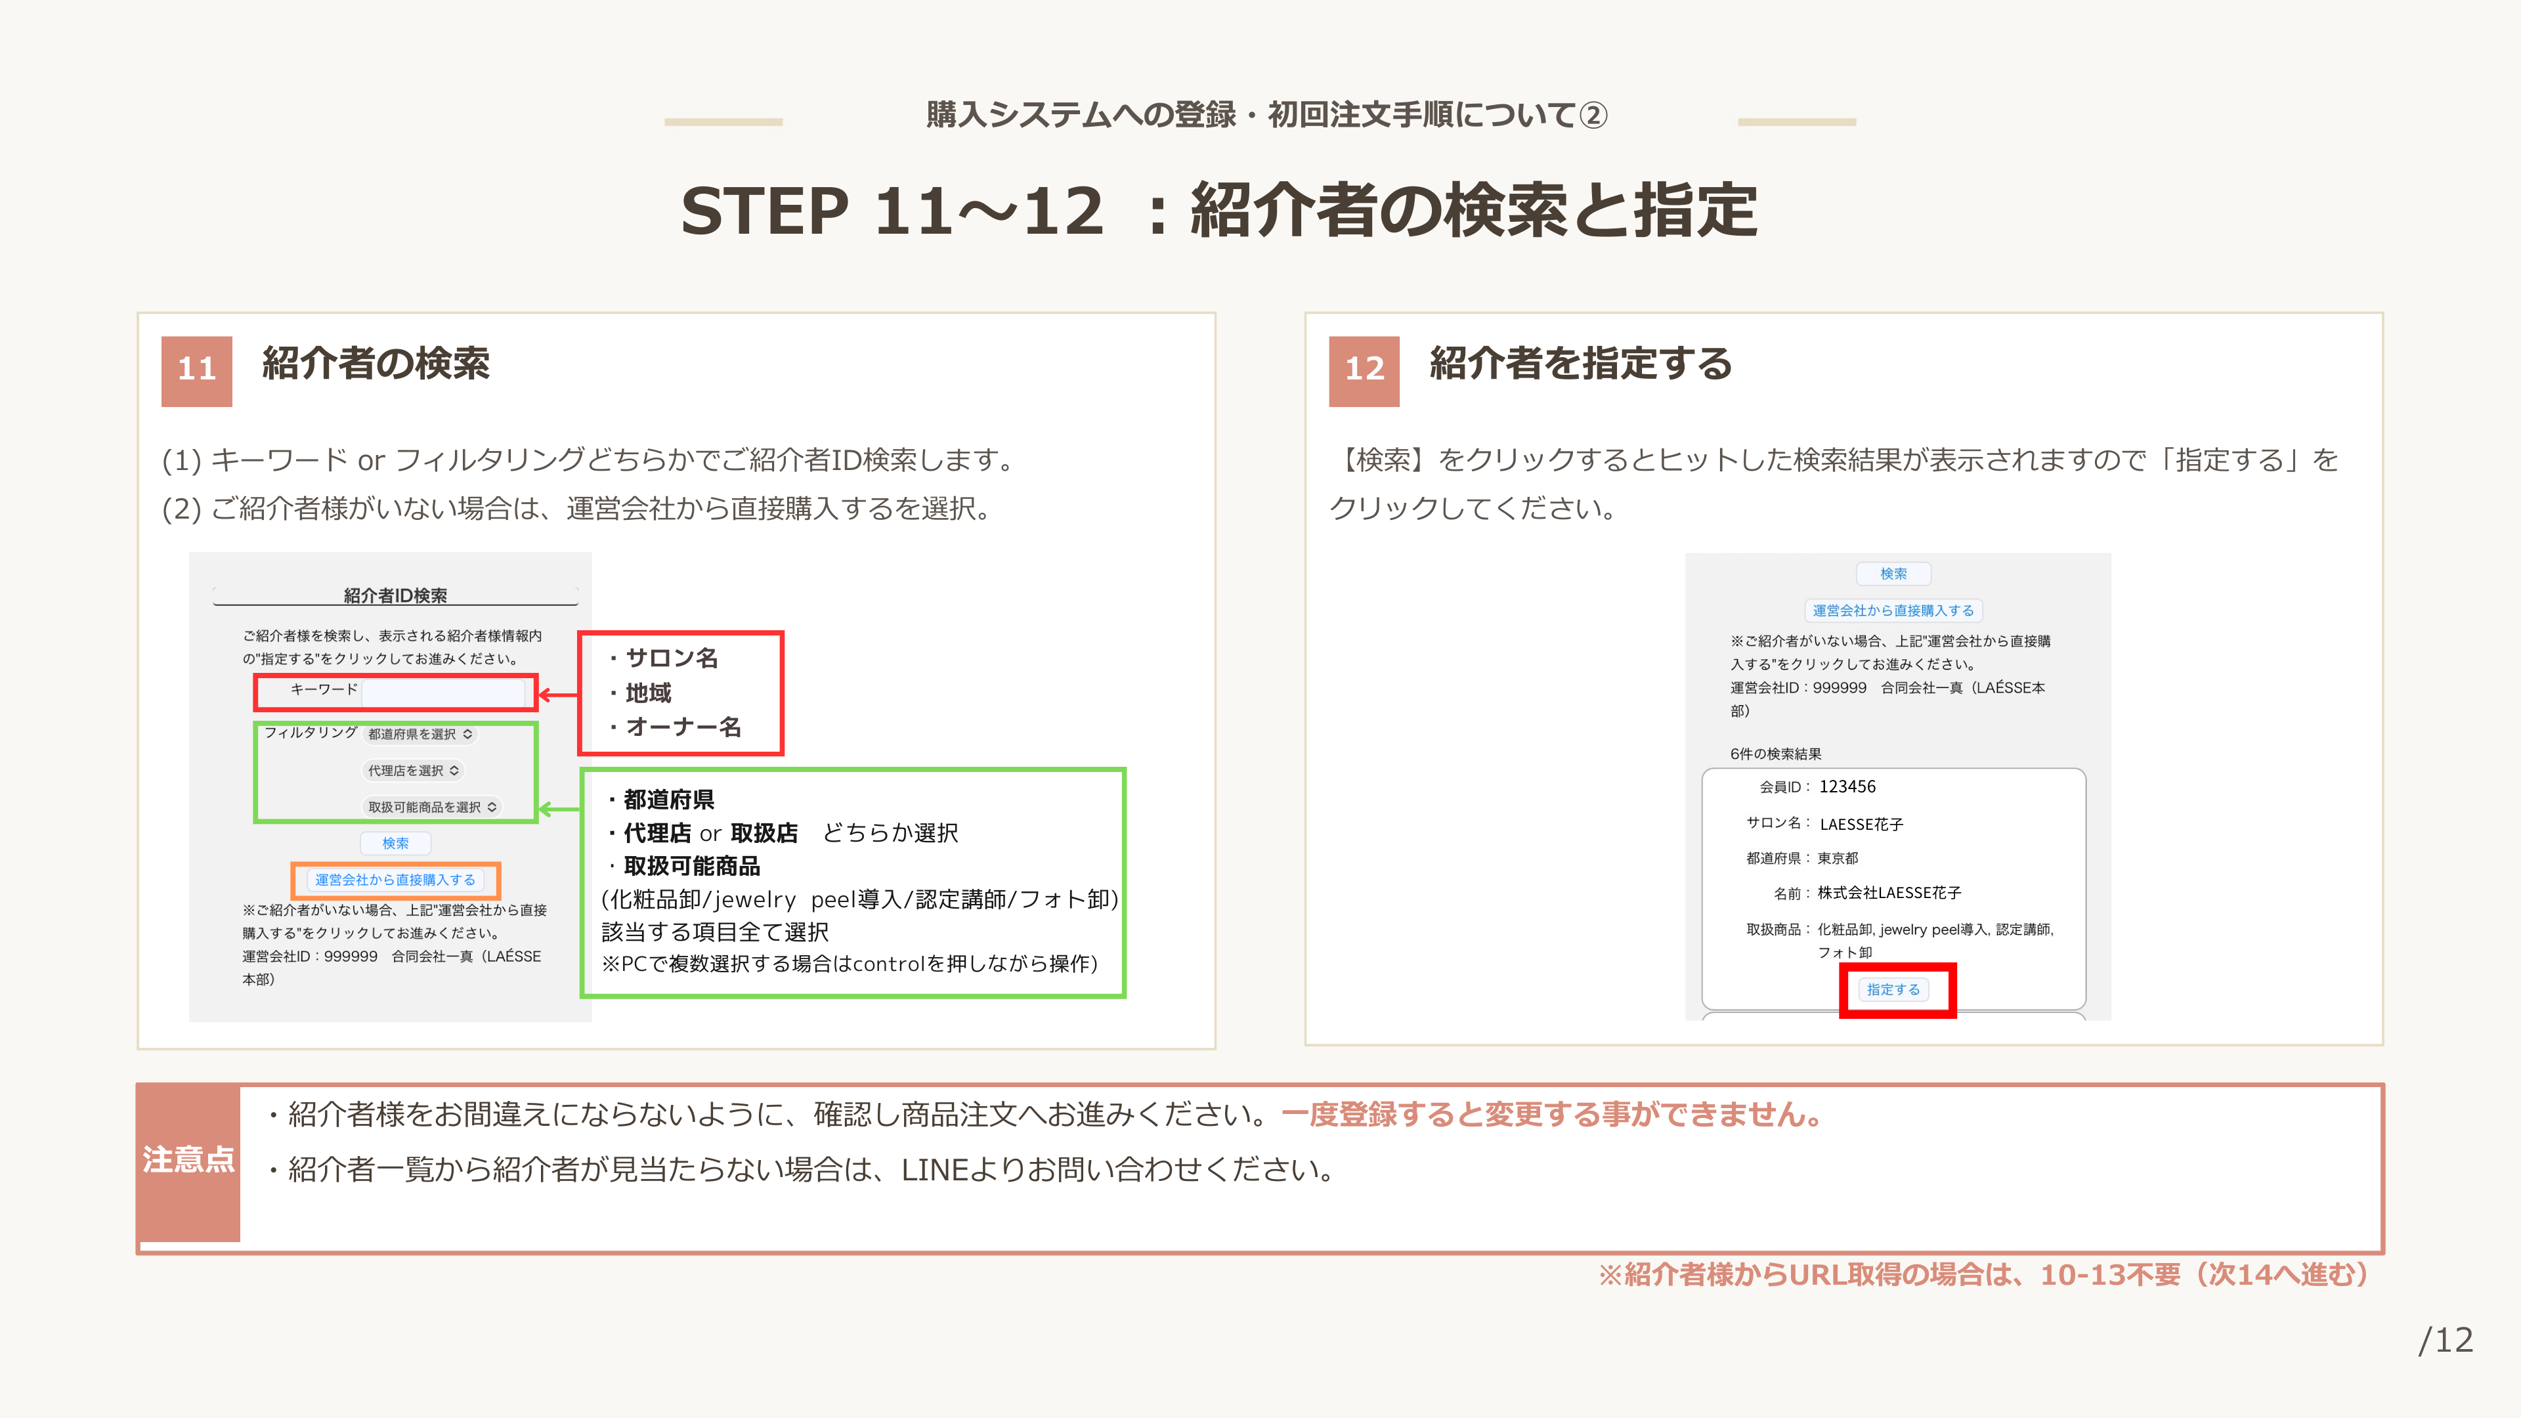Click the orange-boxed 運営会社から直接購入する button
Viewport: 2521px width, 1418px height.
395,880
